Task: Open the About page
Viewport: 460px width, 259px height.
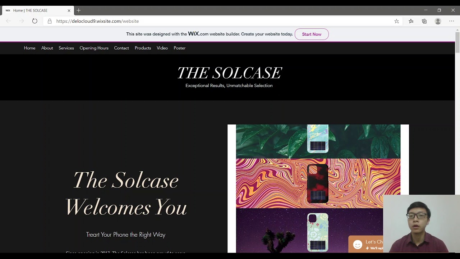Action: tap(47, 48)
